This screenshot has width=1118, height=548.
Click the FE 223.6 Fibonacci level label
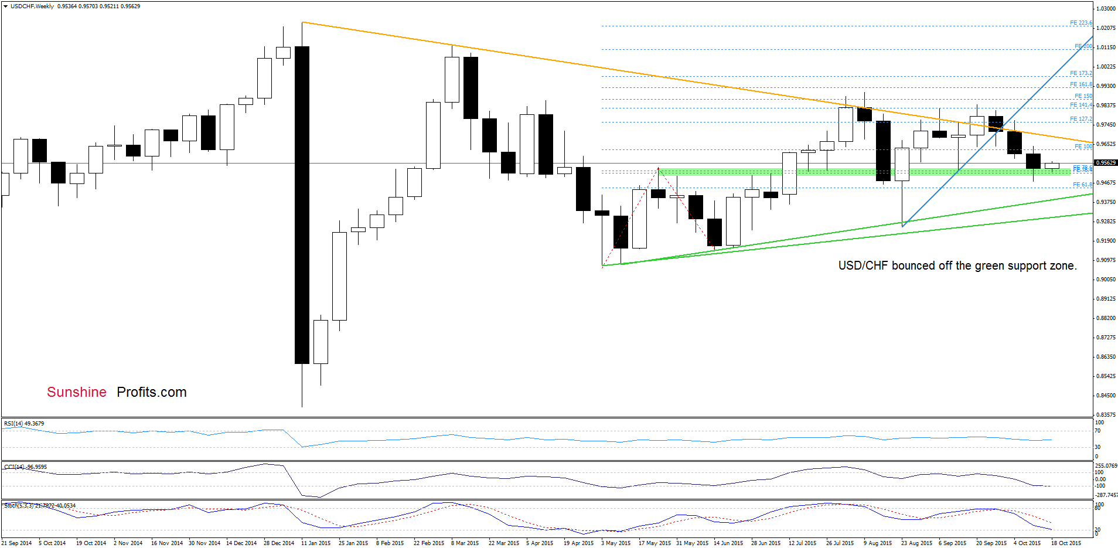point(1081,23)
